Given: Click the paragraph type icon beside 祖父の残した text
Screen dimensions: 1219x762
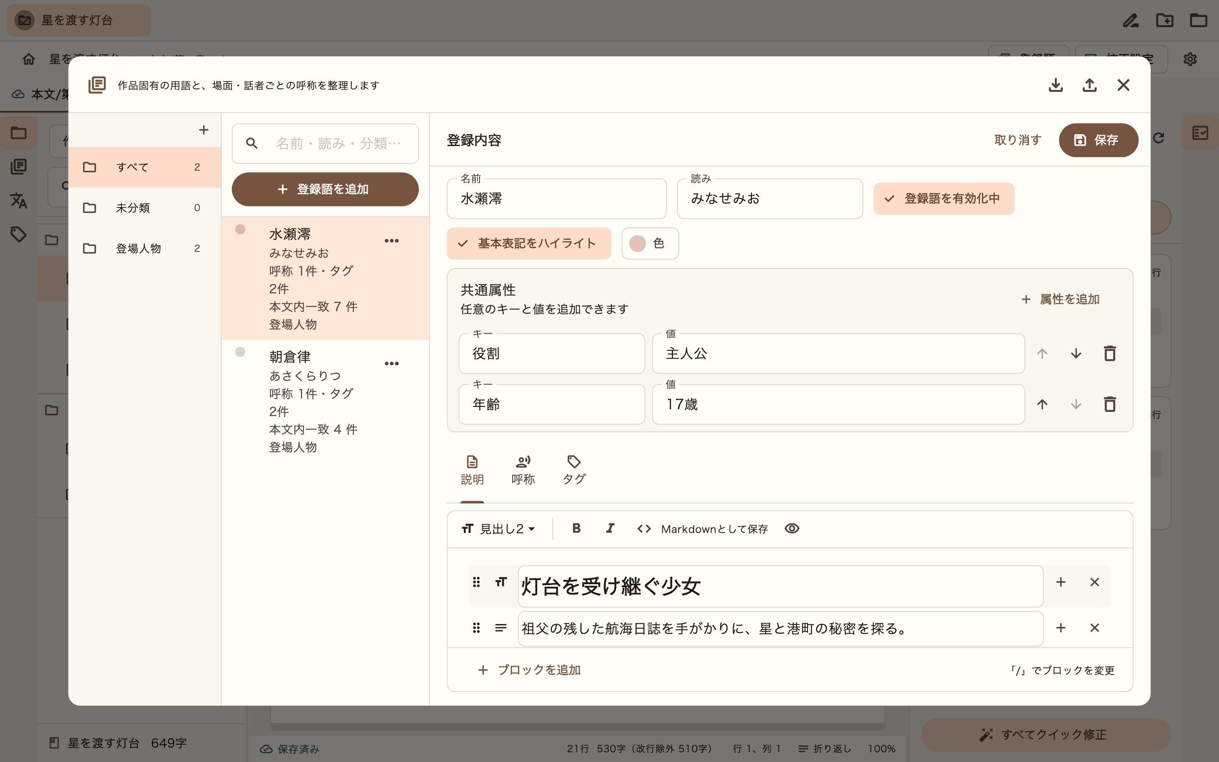Looking at the screenshot, I should [501, 628].
